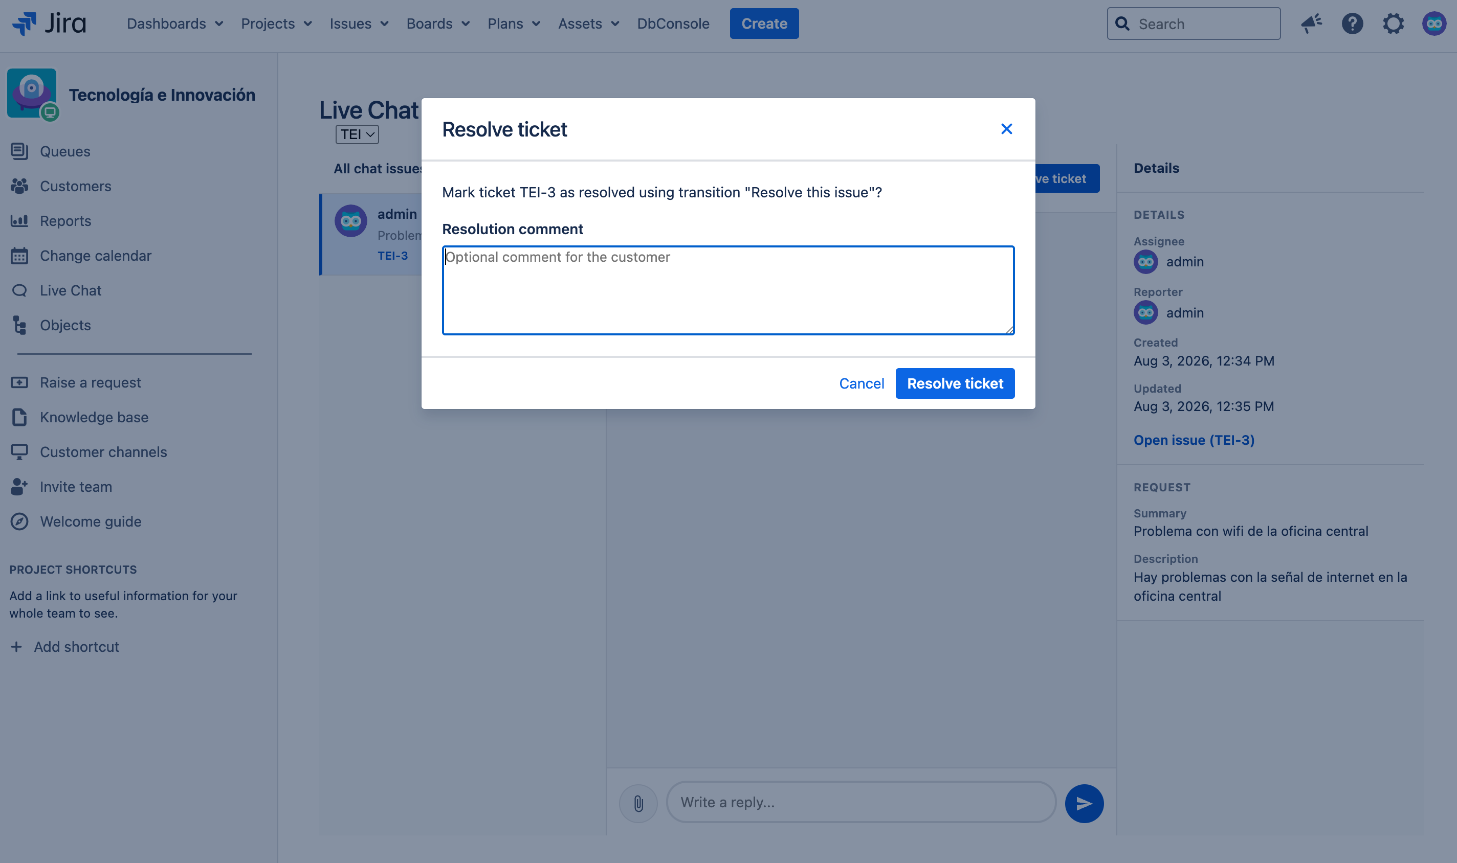Open the feedback megaphone icon
The height and width of the screenshot is (863, 1457).
[x=1312, y=24]
